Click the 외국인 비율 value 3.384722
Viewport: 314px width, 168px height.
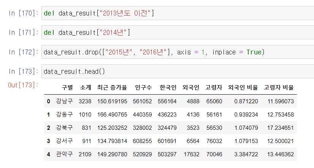click(x=246, y=154)
